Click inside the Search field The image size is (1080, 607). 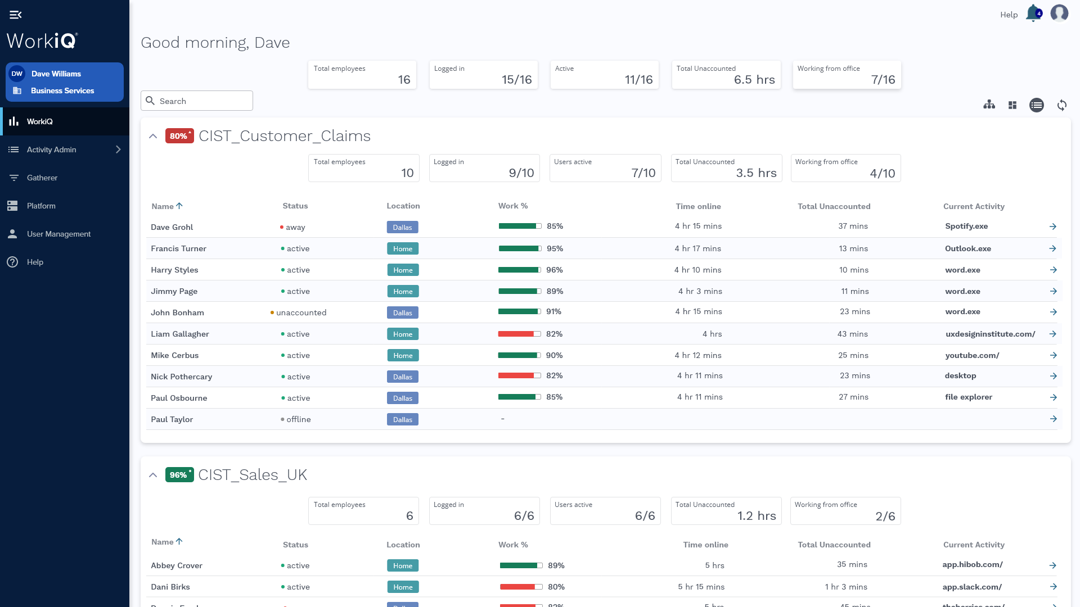[197, 101]
